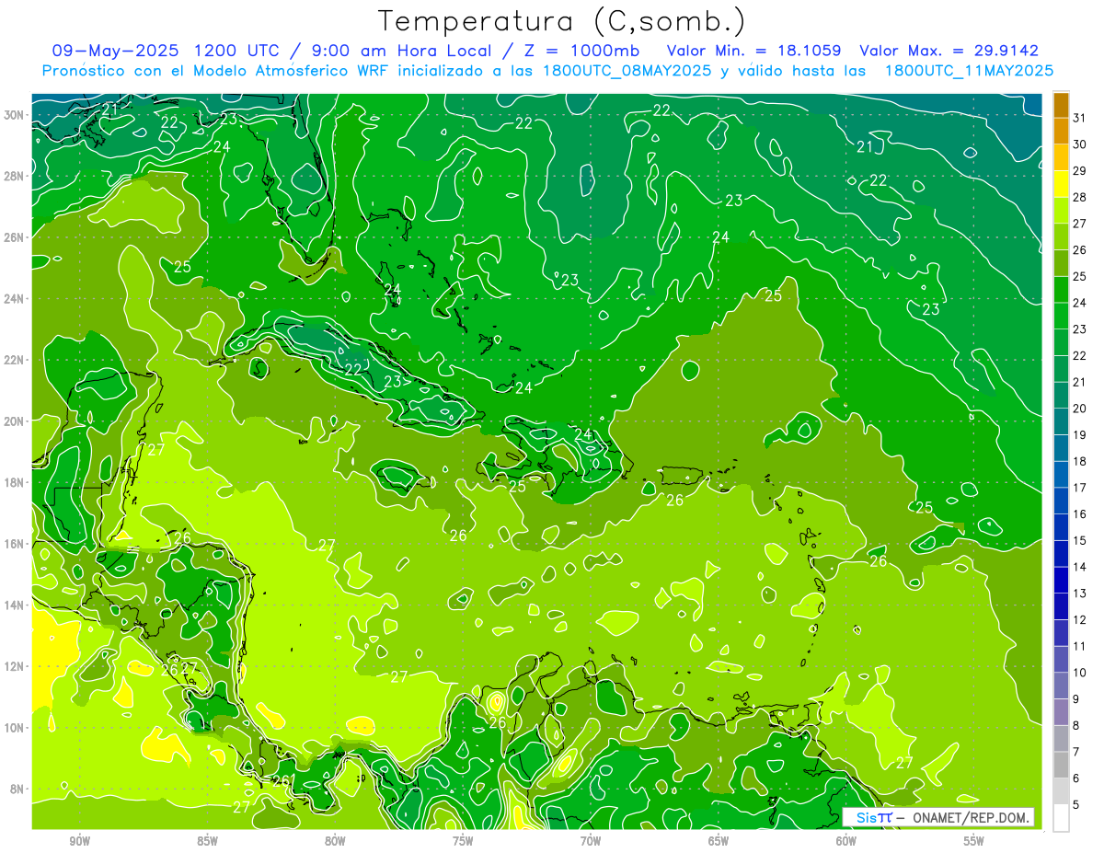Click the colorbar scale label 31
Viewport: 1104px width, 853px height.
click(x=1080, y=118)
